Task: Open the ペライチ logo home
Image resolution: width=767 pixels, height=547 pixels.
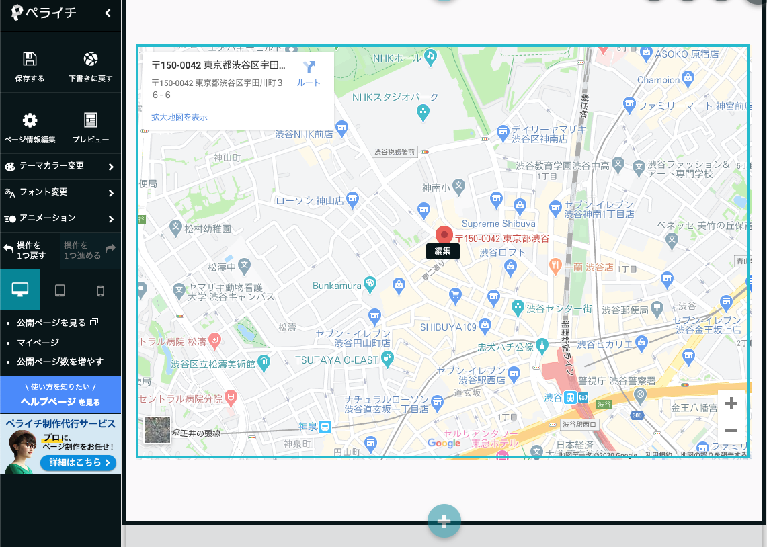Action: coord(44,13)
